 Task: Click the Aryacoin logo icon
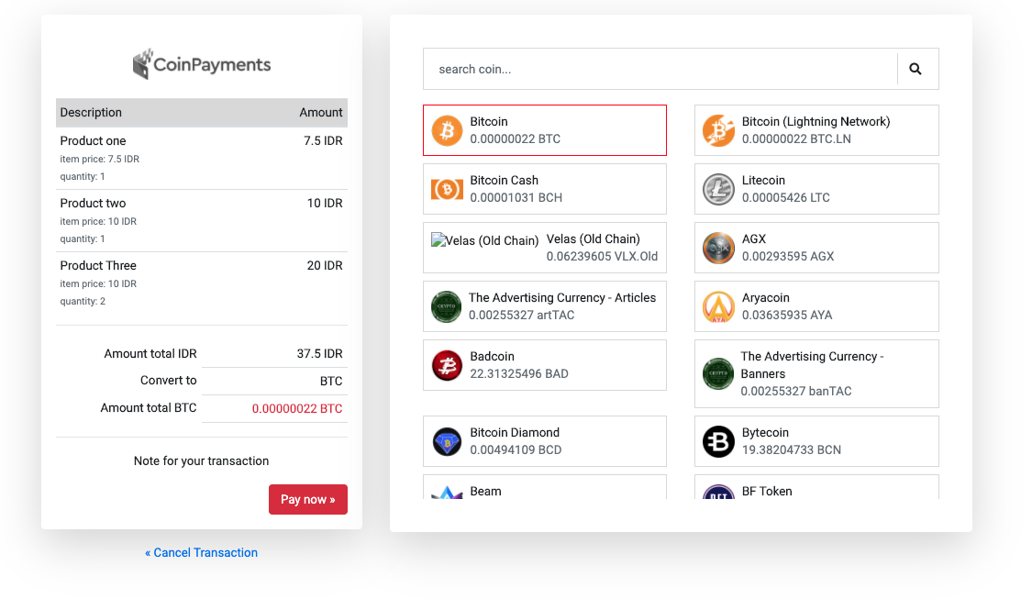718,306
